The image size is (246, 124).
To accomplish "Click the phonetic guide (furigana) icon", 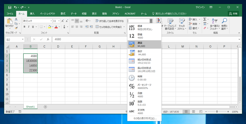I will (64, 27).
